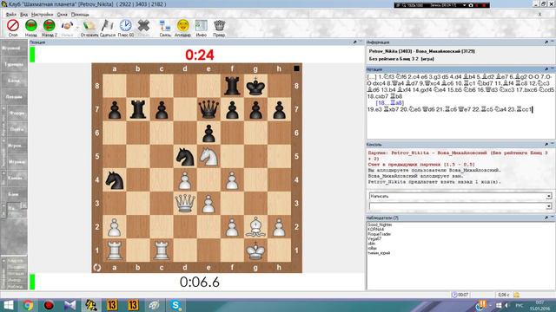This screenshot has height=312, width=556.
Task: Select the white queen on d3
Action: [185, 204]
